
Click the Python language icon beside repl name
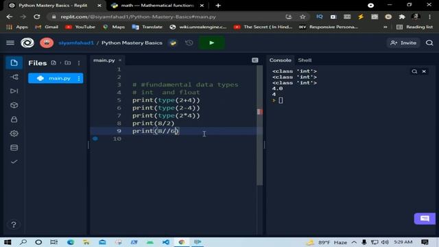coord(173,43)
